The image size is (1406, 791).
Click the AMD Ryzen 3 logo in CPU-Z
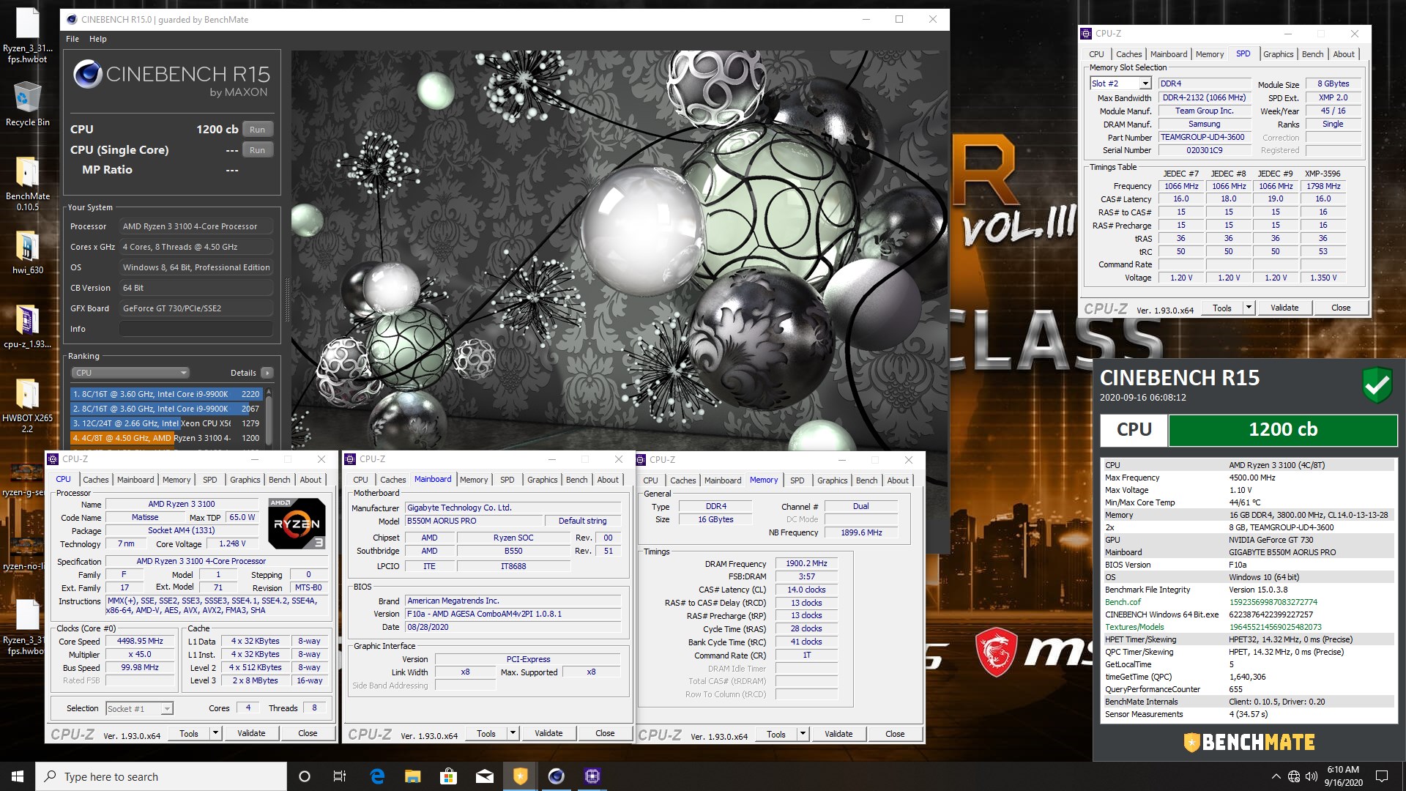297,524
